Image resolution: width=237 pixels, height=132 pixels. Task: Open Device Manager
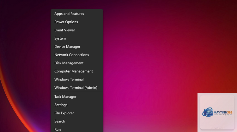pyautogui.click(x=77, y=47)
